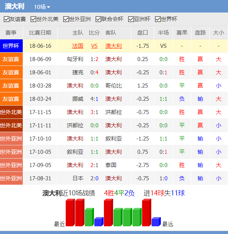
Task: Open the 法国 home team link
Action: tap(78, 46)
